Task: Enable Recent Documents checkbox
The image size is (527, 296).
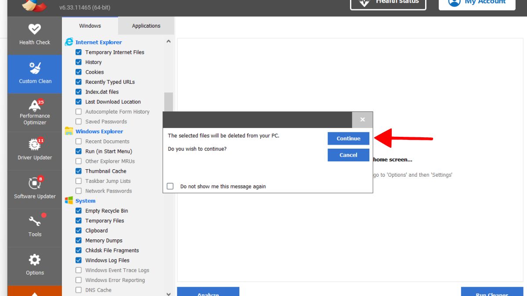Action: tap(79, 141)
